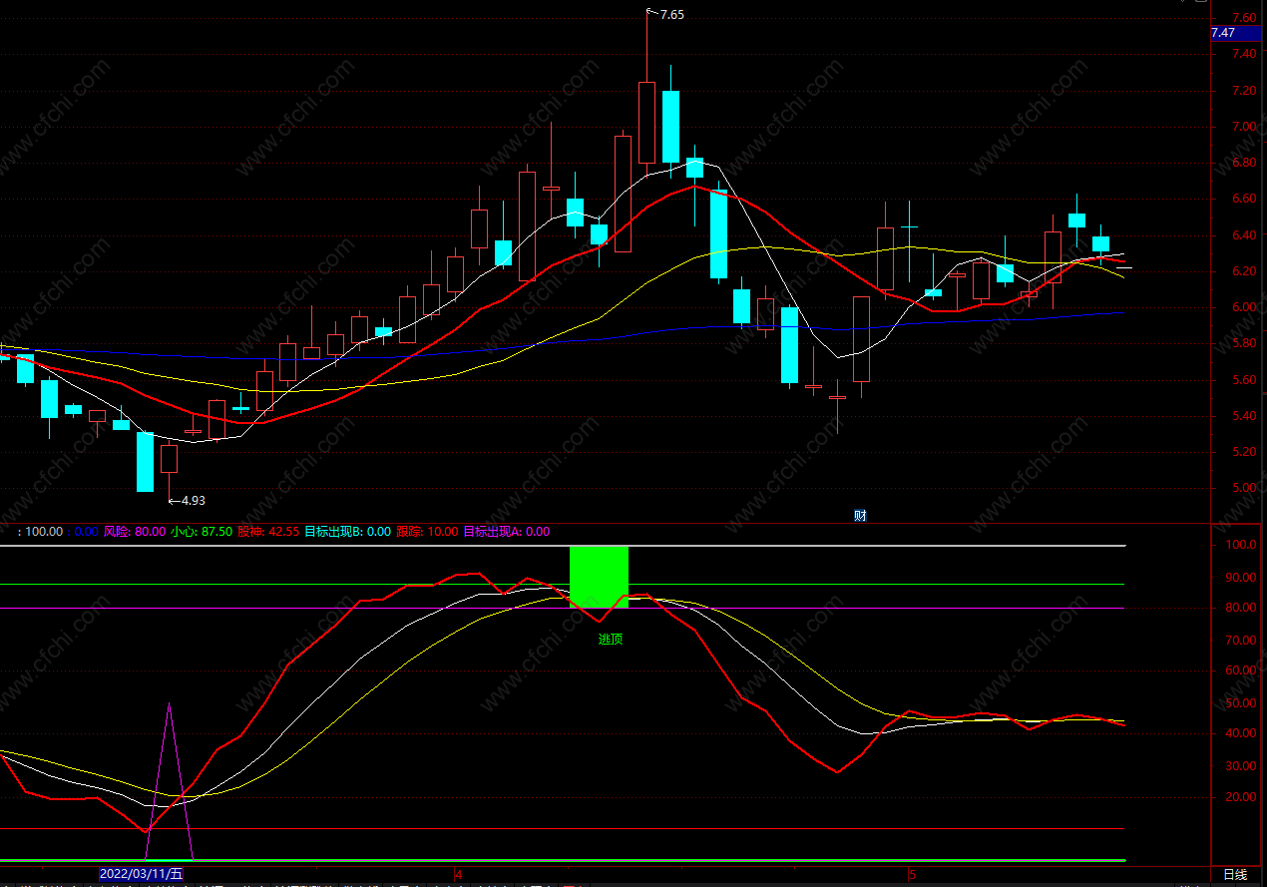
Task: Click the 20.00 indicator axis label
Action: [1242, 797]
